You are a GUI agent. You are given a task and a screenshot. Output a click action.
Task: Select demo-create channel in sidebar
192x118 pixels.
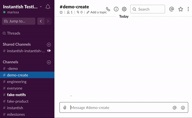[x=27, y=75]
